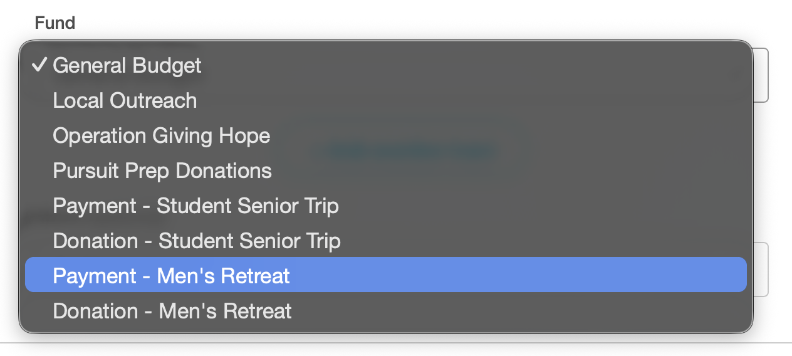Choose Donation - Men's Retreat option
The height and width of the screenshot is (356, 792).
[x=172, y=311]
